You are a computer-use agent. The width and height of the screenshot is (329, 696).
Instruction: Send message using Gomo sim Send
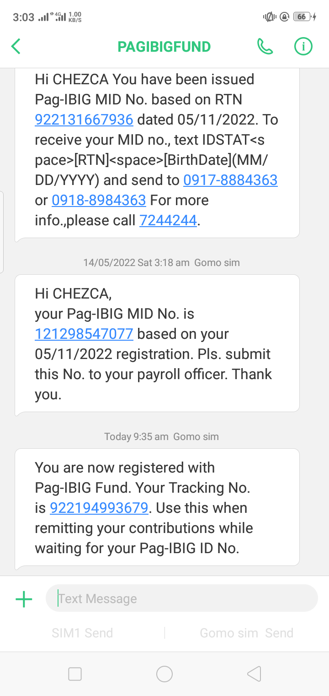246,633
